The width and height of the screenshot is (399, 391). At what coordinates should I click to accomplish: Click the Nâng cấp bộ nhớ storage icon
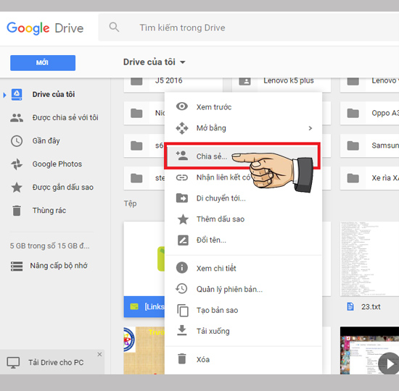click(x=17, y=266)
